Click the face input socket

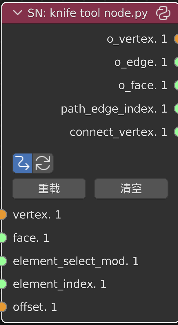[2, 238]
